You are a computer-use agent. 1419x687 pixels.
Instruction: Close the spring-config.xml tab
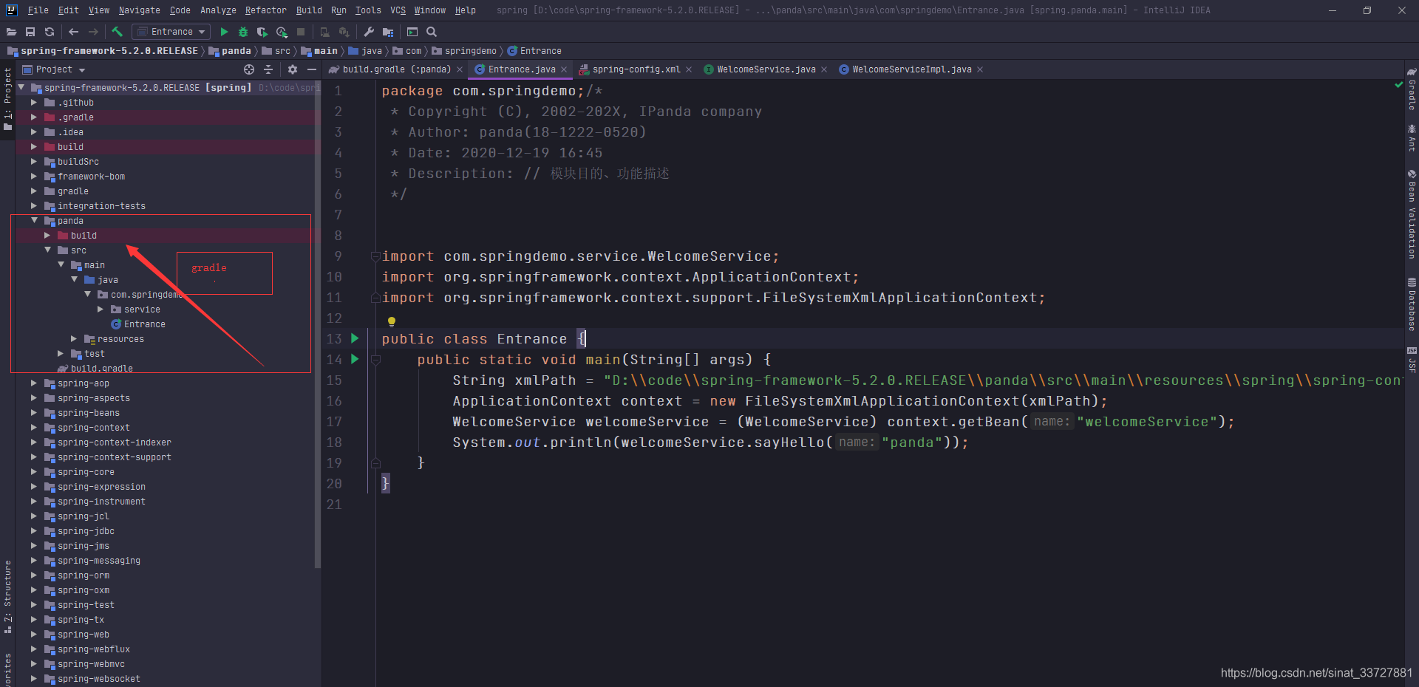689,69
